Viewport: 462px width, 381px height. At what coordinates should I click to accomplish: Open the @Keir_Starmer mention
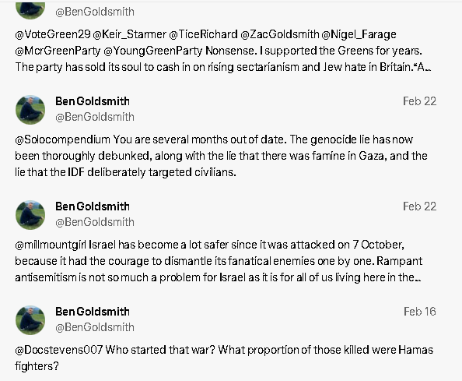pos(130,34)
